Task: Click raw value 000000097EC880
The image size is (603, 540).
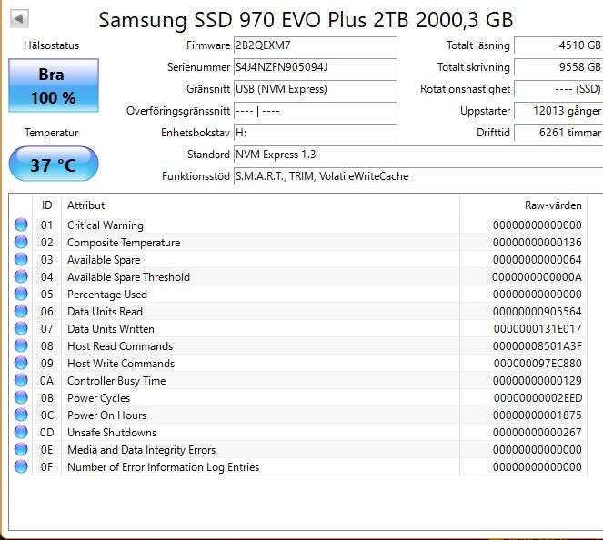Action: point(538,364)
